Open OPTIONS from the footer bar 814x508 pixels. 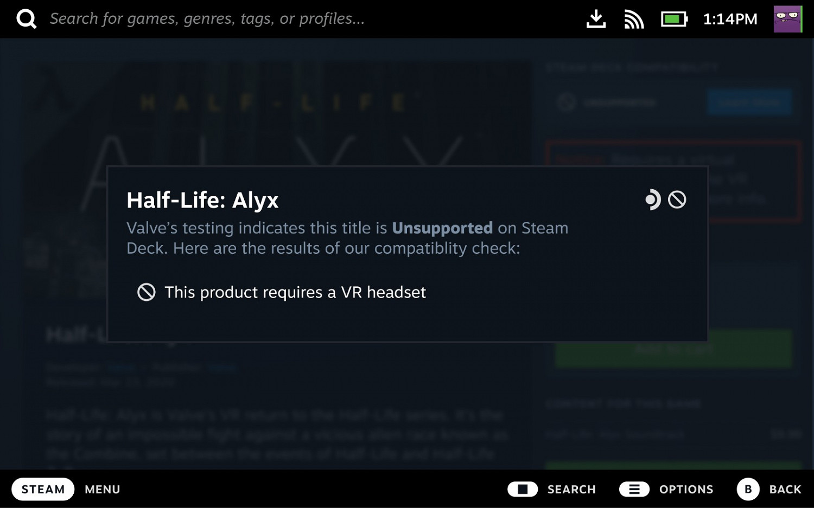(x=686, y=490)
